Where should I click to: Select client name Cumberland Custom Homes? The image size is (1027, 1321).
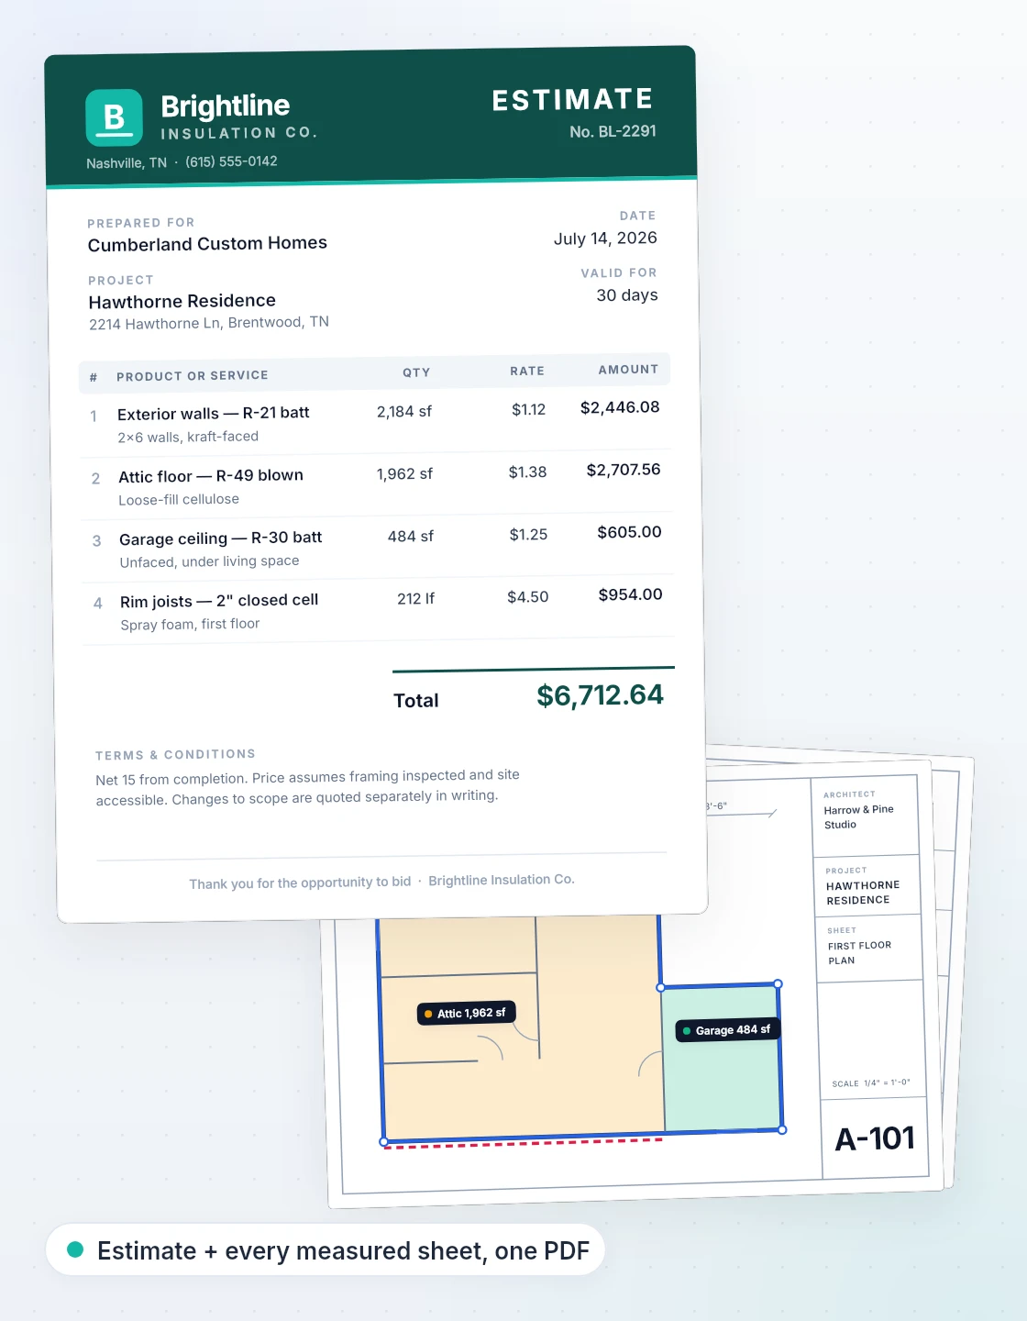(x=207, y=244)
